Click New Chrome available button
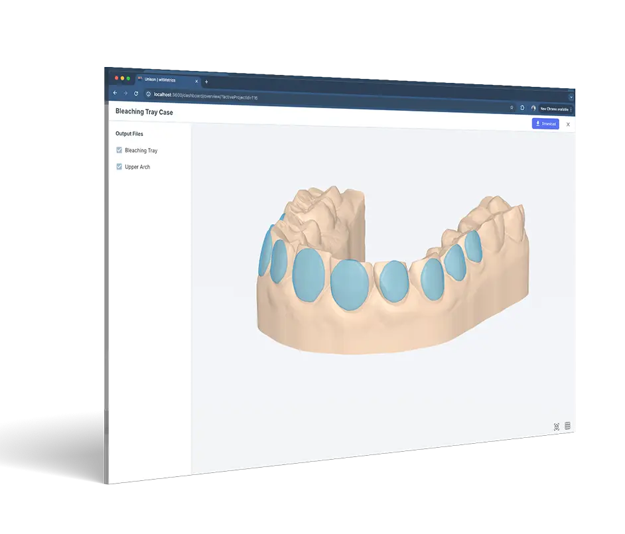Image resolution: width=625 pixels, height=534 pixels. coord(554,109)
